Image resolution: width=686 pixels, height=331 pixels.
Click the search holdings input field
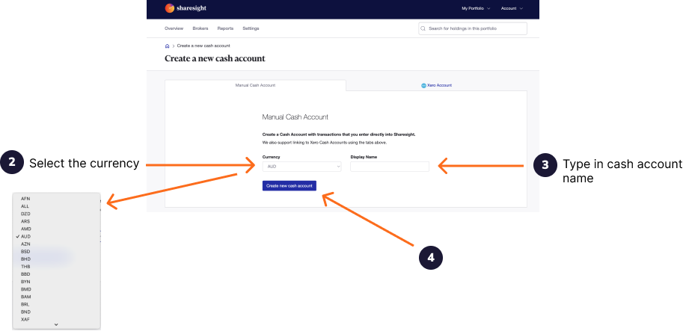pyautogui.click(x=473, y=28)
